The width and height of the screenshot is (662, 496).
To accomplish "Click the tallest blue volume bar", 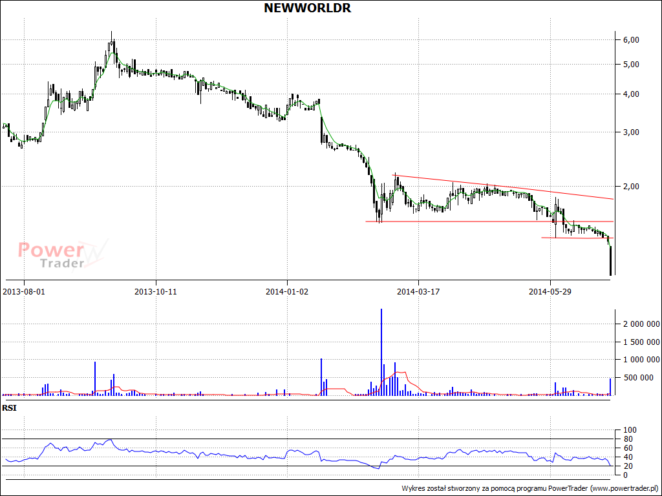I will [x=381, y=352].
